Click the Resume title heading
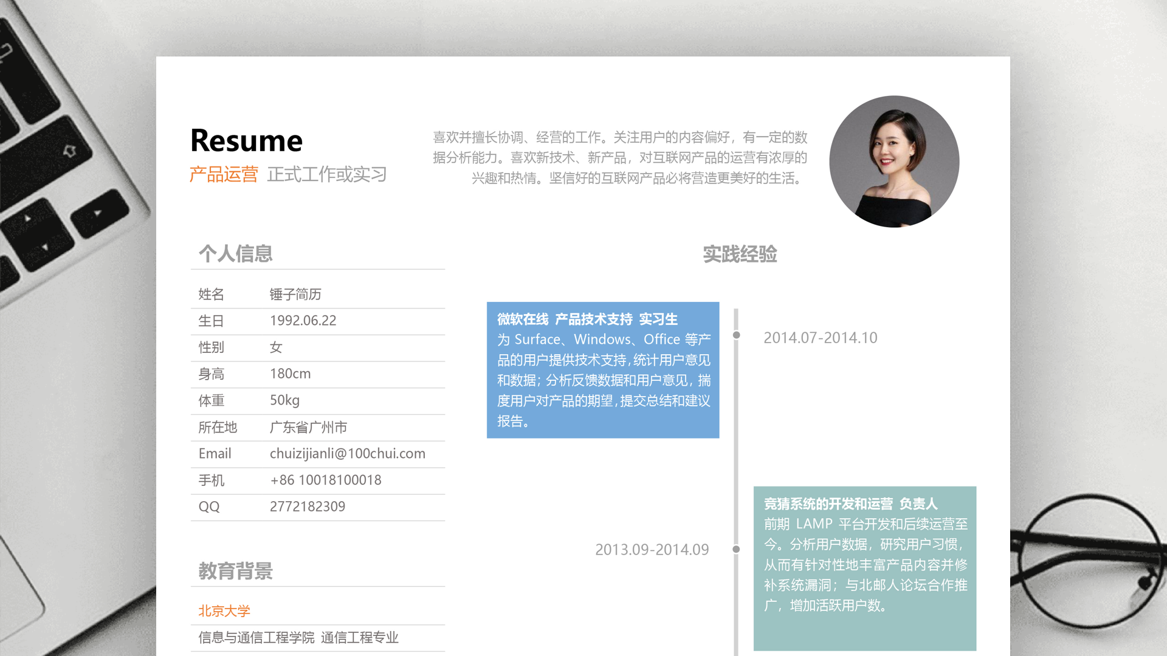 pos(246,141)
